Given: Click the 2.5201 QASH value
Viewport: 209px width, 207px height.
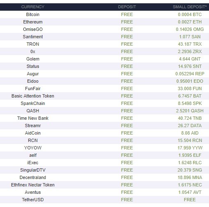Looking at the screenshot, I should (190, 111).
